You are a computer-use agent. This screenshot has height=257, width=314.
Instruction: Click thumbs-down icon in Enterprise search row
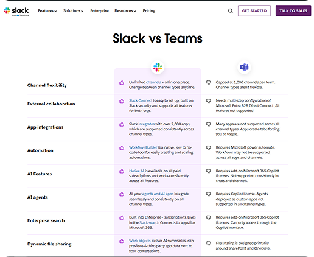coord(209,217)
